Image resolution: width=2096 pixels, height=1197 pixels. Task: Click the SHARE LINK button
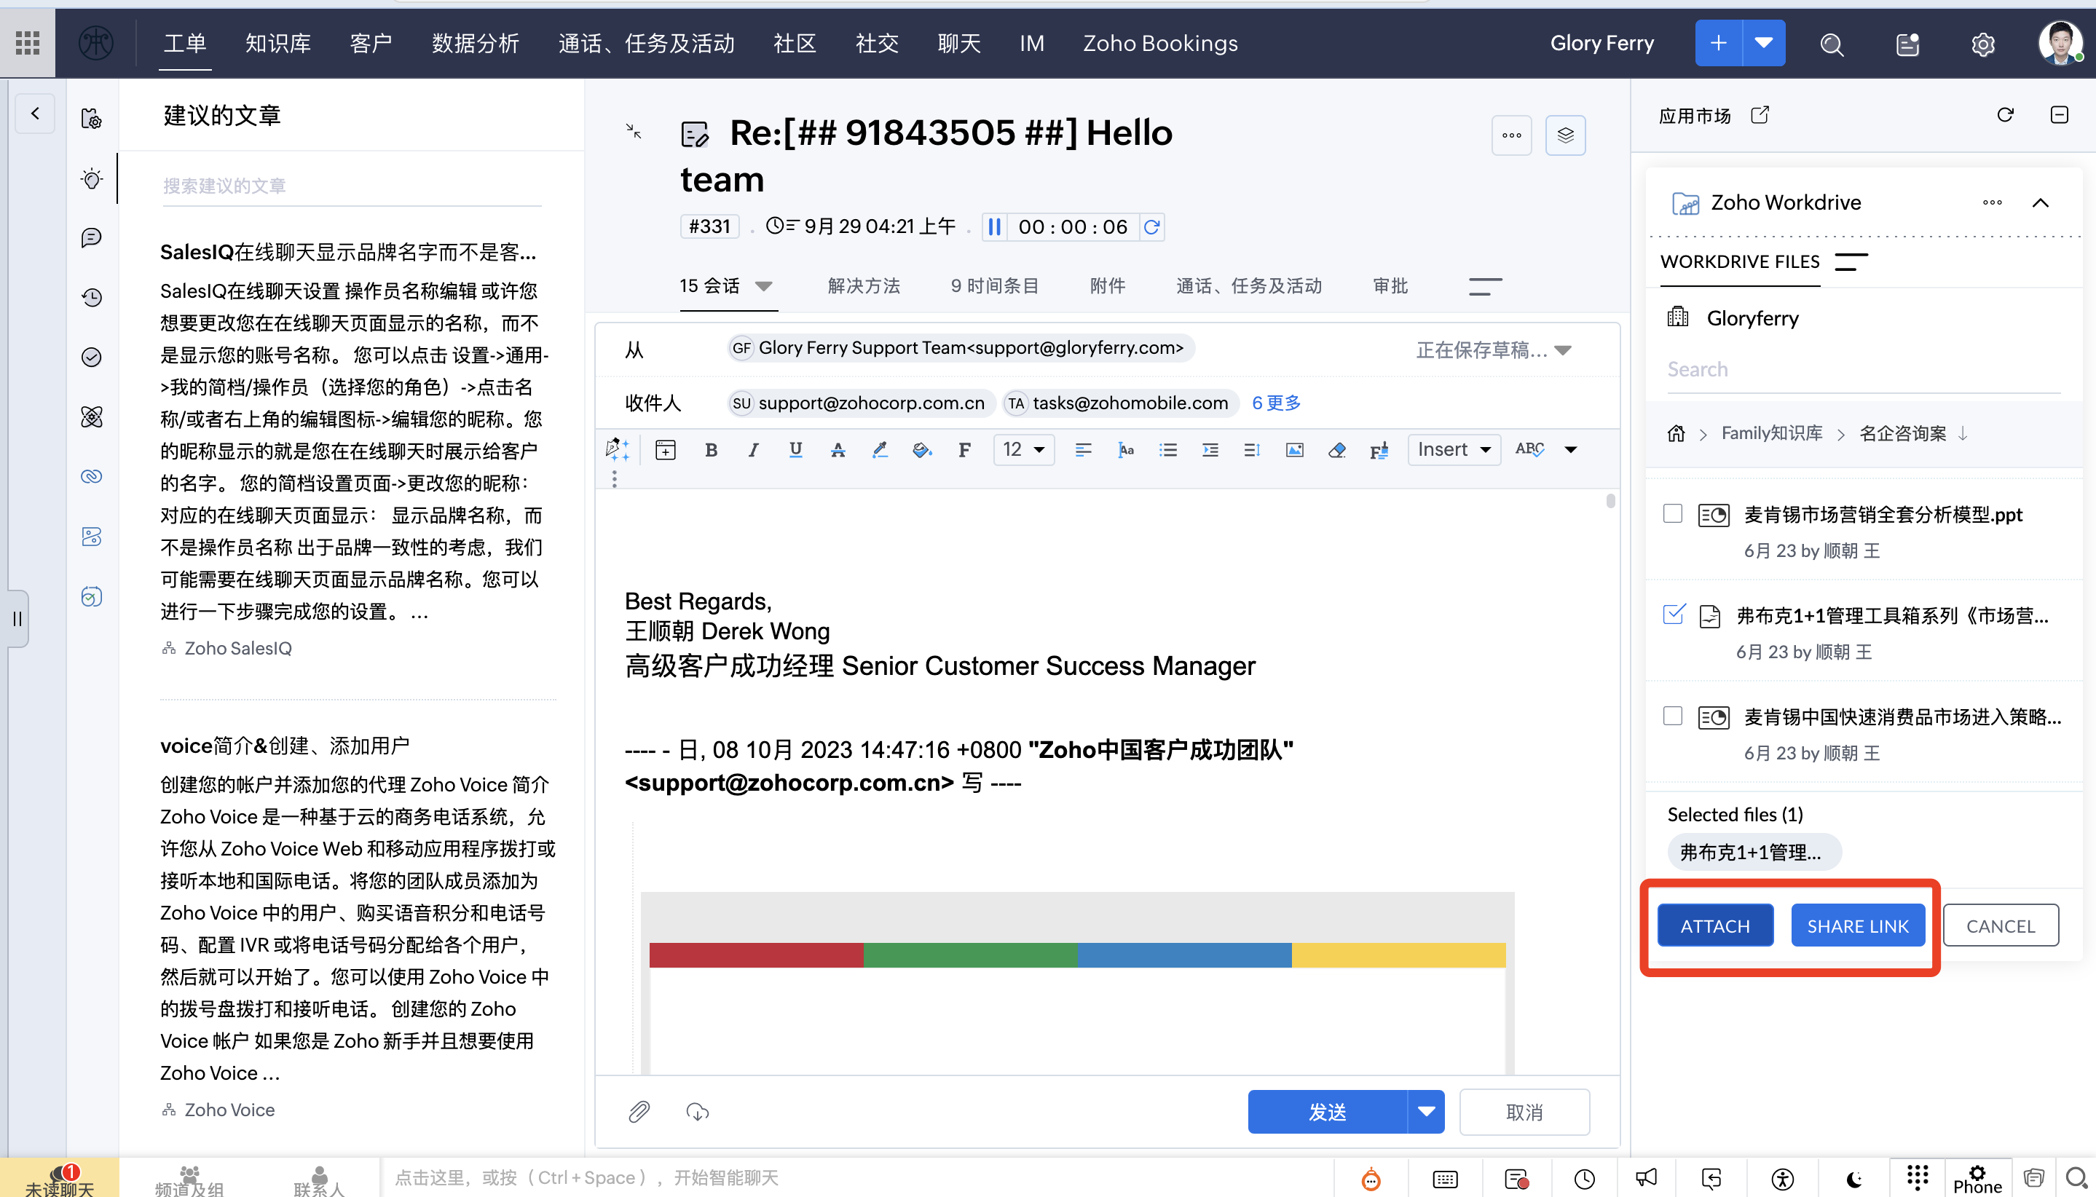[1858, 925]
